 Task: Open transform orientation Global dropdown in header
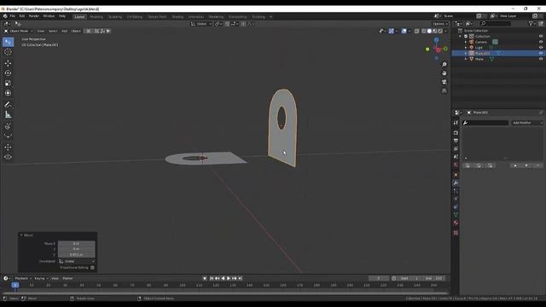(201, 24)
